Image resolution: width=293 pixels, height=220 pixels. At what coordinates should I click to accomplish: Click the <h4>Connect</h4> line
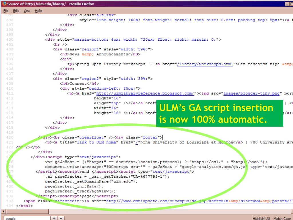79,84
